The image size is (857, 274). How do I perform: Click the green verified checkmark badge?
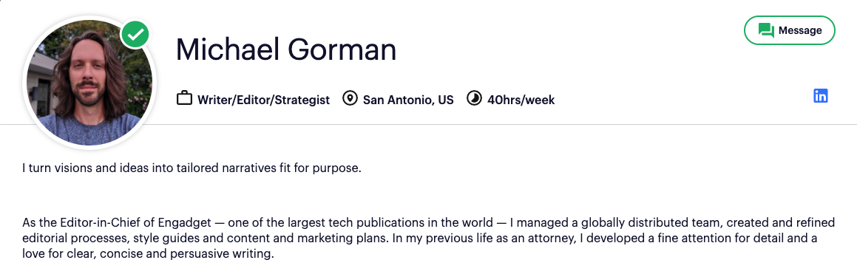tap(135, 35)
